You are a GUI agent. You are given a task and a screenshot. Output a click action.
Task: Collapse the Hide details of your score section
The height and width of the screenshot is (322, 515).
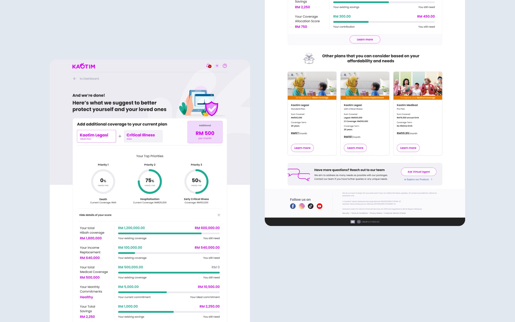coord(219,215)
